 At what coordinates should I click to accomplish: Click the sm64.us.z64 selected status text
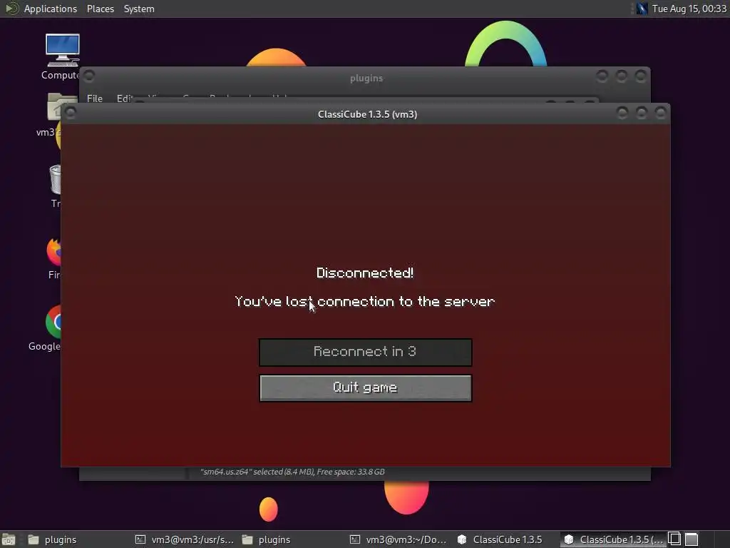(x=292, y=472)
